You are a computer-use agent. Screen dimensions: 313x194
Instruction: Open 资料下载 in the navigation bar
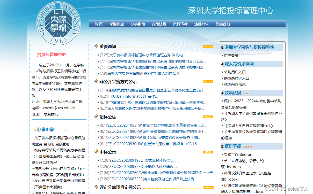180,24
